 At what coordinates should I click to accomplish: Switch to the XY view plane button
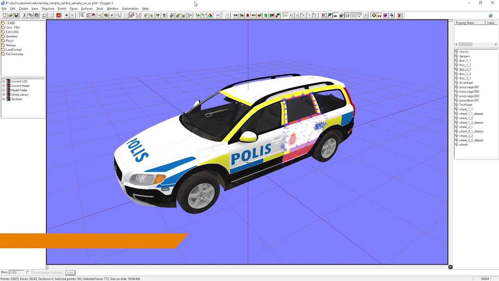[286, 15]
